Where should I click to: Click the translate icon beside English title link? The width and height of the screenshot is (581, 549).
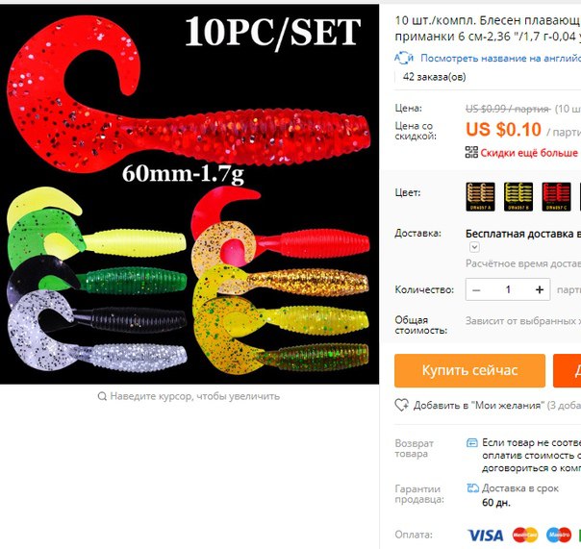(x=404, y=58)
